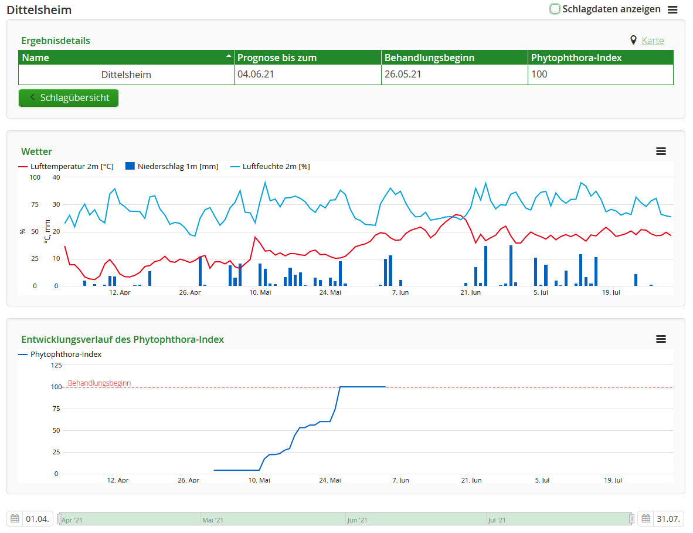
Task: Open the hamburger menu beside Schlagdaten anzeigen
Action: (672, 9)
